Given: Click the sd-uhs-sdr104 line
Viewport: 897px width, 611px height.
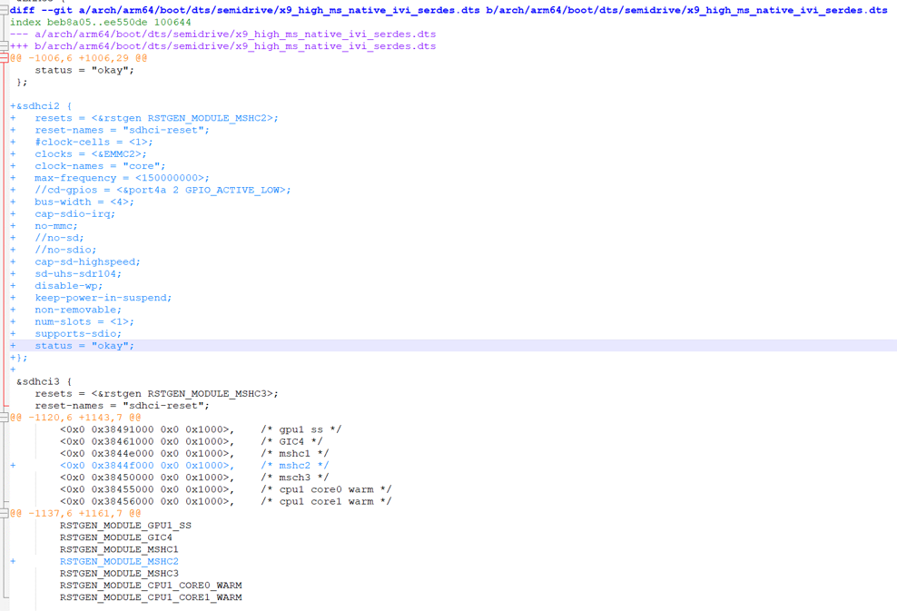Looking at the screenshot, I should [78, 273].
